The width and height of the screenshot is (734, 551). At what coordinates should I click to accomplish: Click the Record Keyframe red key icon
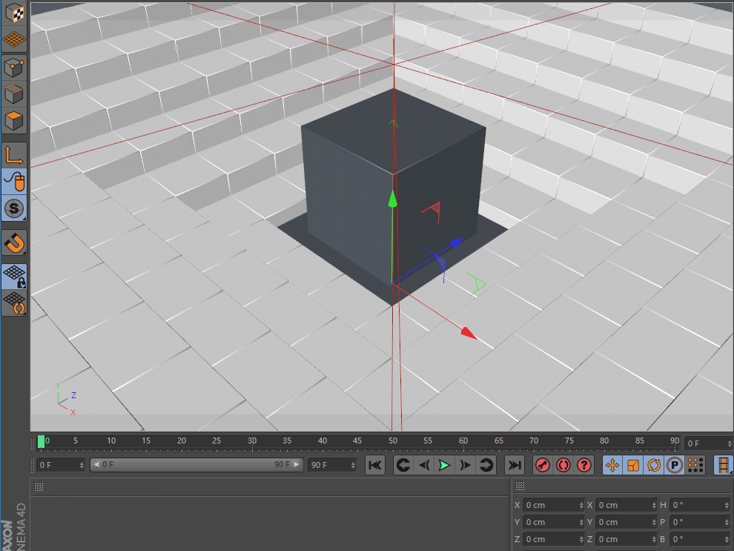(x=543, y=465)
